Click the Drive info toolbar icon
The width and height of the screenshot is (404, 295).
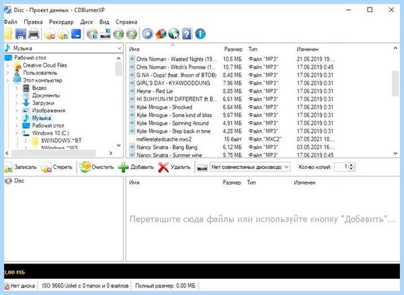tap(105, 34)
